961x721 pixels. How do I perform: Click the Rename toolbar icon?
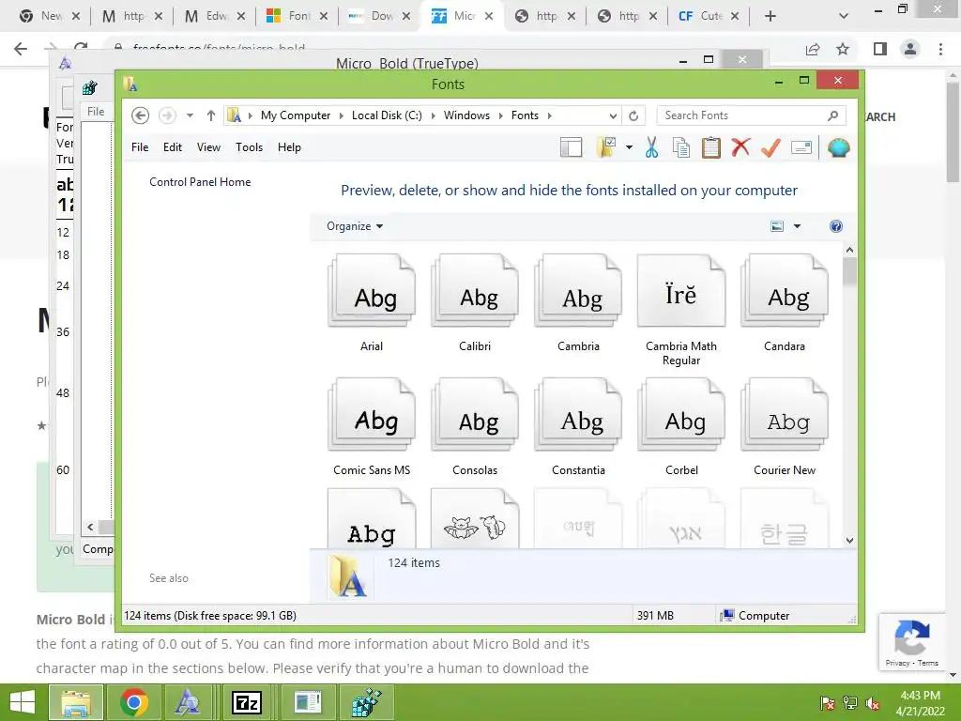coord(801,147)
